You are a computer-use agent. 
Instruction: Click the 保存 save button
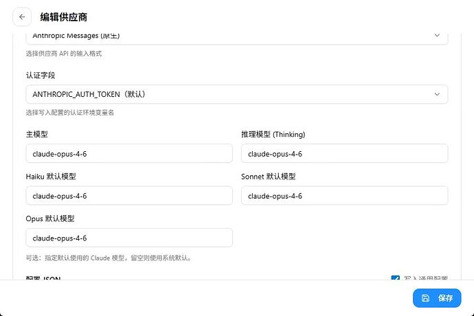[x=437, y=298]
